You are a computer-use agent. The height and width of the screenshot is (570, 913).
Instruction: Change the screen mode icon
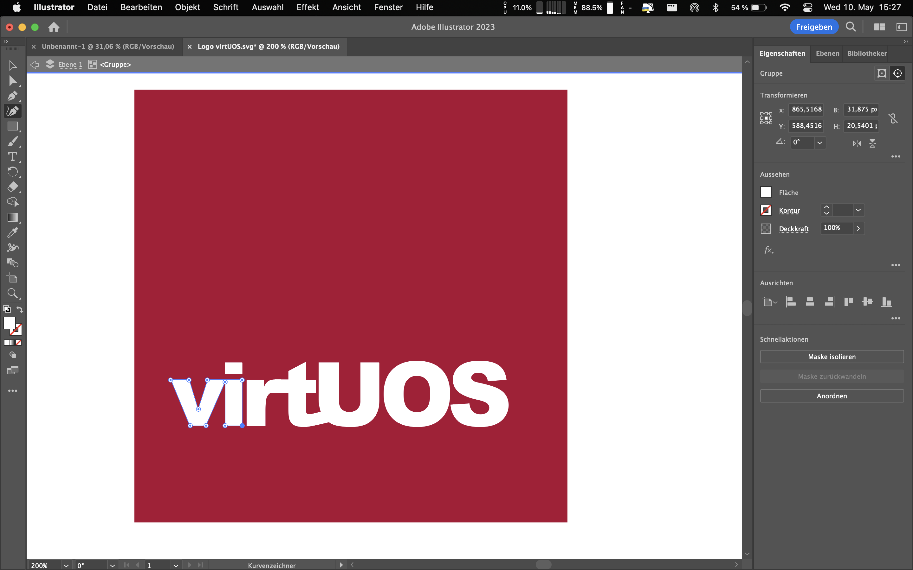click(x=12, y=370)
